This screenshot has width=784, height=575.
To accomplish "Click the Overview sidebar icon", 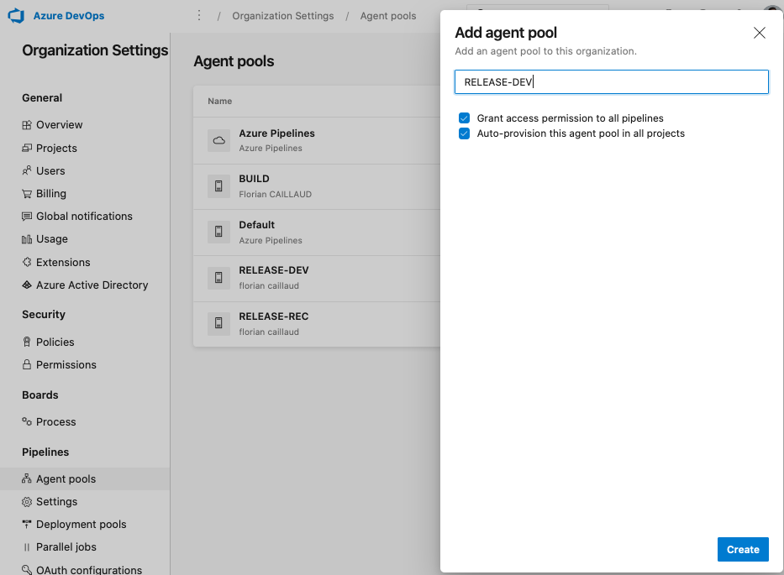I will [x=27, y=125].
